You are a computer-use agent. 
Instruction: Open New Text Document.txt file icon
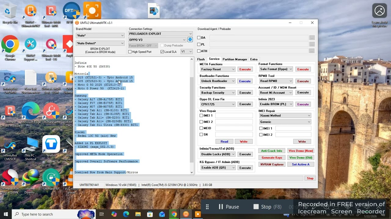tap(30, 82)
